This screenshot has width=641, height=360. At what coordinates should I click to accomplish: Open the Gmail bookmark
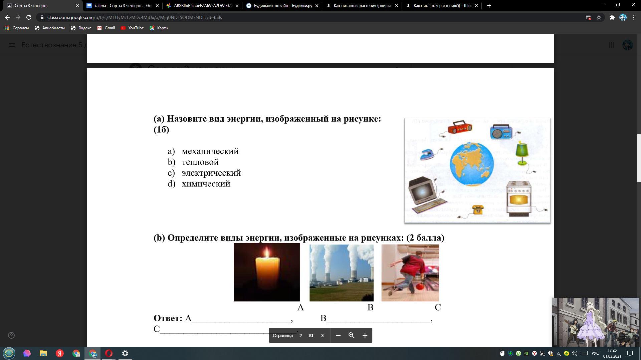click(x=106, y=28)
